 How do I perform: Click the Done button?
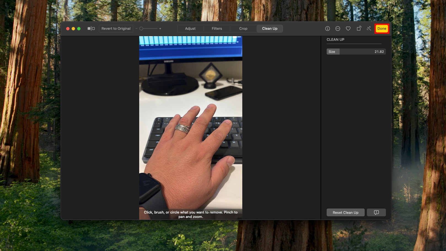click(x=382, y=29)
